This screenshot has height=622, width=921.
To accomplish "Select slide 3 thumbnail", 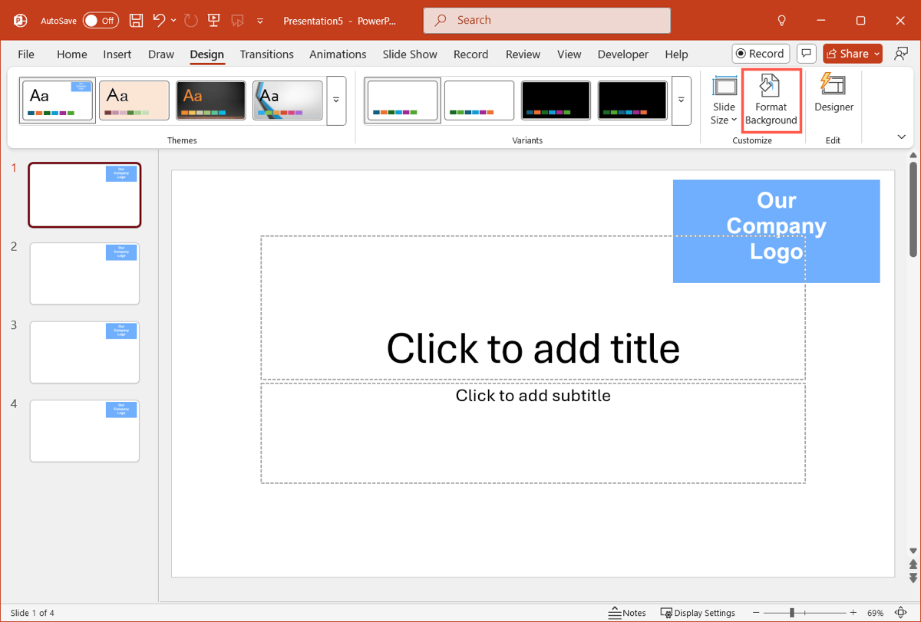I will tap(84, 352).
